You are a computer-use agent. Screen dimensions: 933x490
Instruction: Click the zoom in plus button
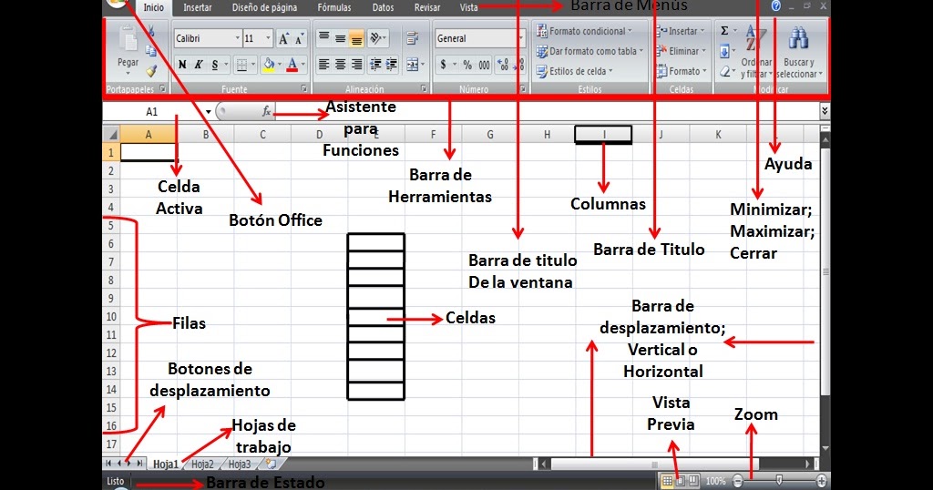pos(822,481)
